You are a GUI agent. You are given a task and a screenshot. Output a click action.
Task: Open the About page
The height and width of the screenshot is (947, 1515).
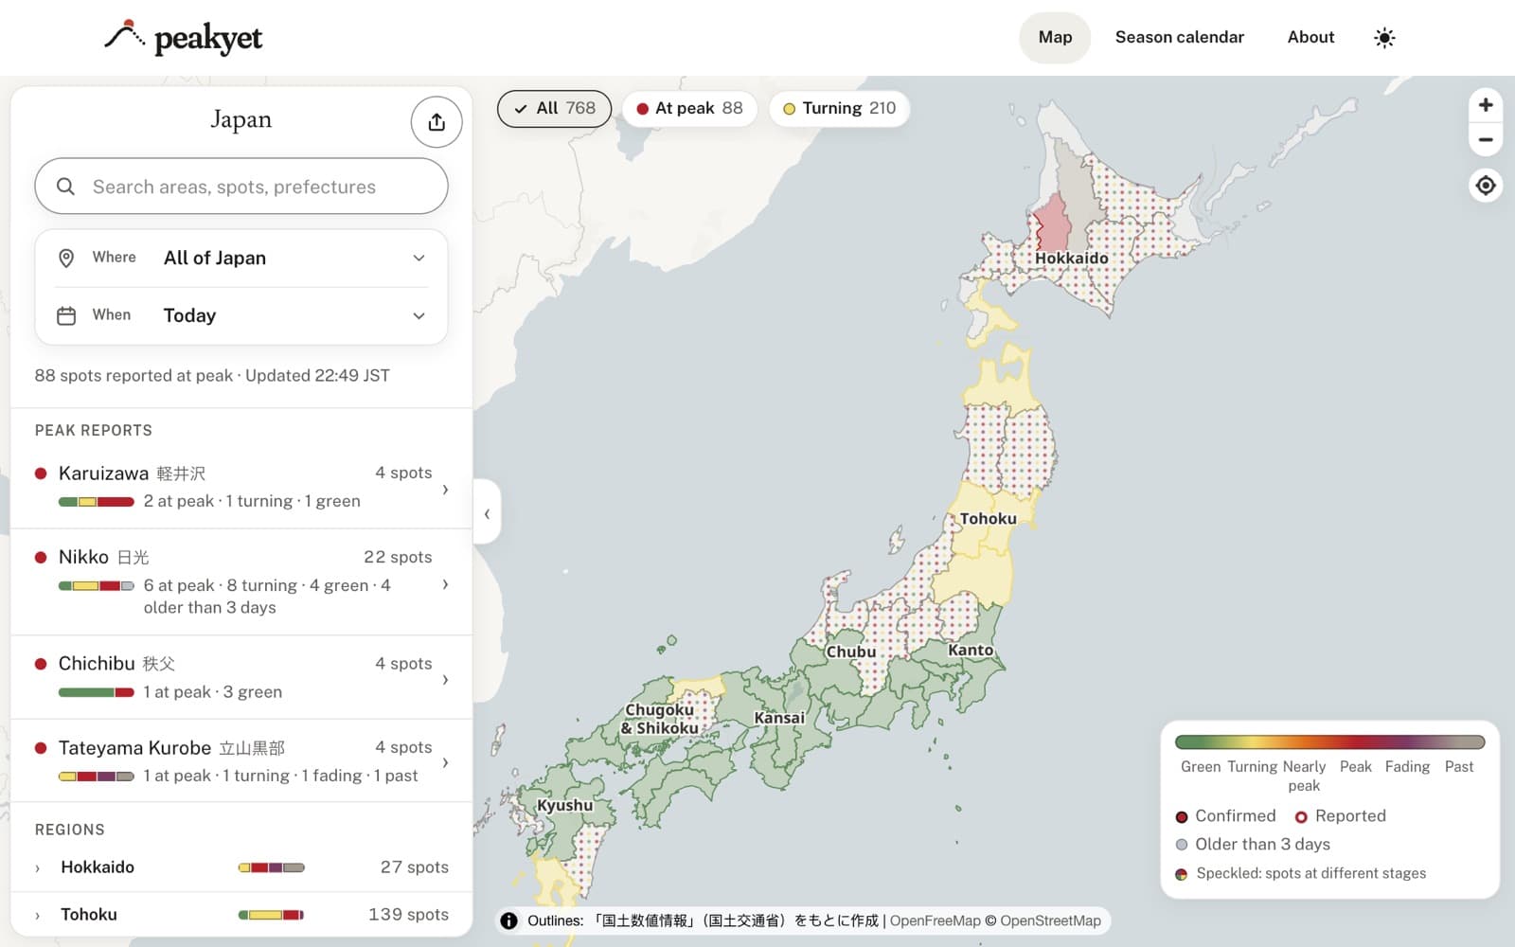point(1310,38)
